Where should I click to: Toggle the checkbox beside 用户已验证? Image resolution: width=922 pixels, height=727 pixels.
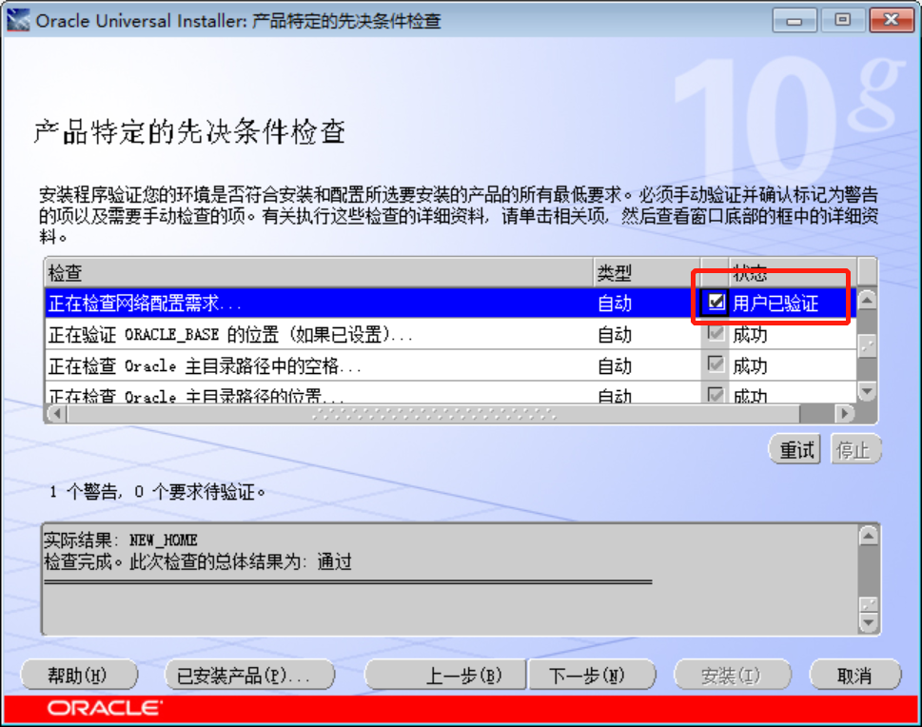(x=716, y=303)
